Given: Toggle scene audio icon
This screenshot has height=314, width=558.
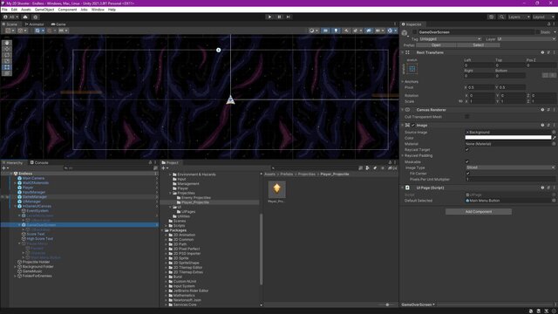Looking at the screenshot, I should pos(346,31).
